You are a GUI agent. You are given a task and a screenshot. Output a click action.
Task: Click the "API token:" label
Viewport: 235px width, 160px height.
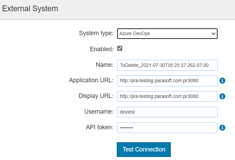point(100,127)
